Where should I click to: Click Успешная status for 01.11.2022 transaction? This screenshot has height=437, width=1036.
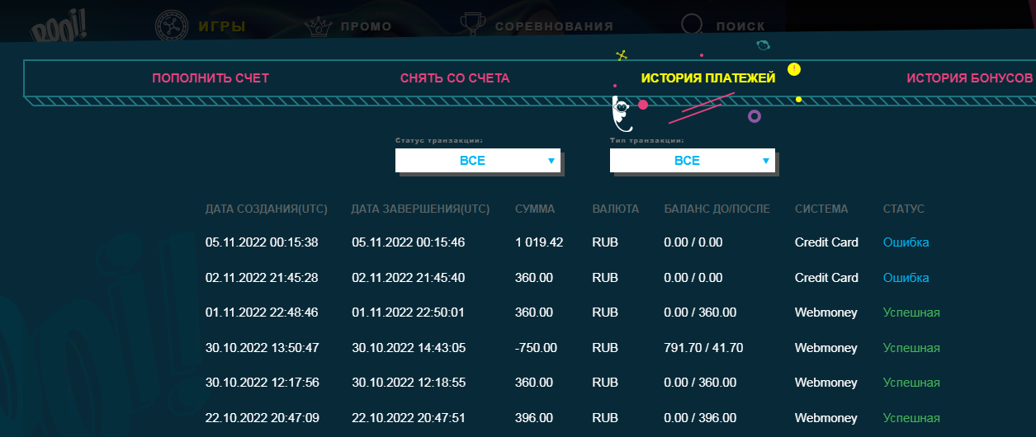click(x=911, y=312)
